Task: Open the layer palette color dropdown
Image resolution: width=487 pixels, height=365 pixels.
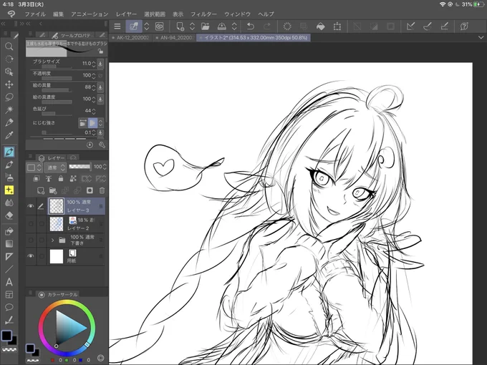Action: (x=34, y=167)
